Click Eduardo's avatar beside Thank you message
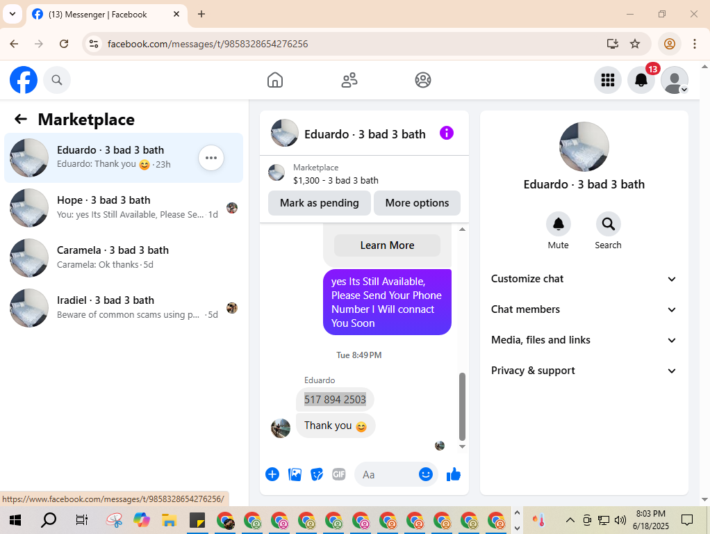Viewport: 710px width, 534px height. (x=280, y=428)
